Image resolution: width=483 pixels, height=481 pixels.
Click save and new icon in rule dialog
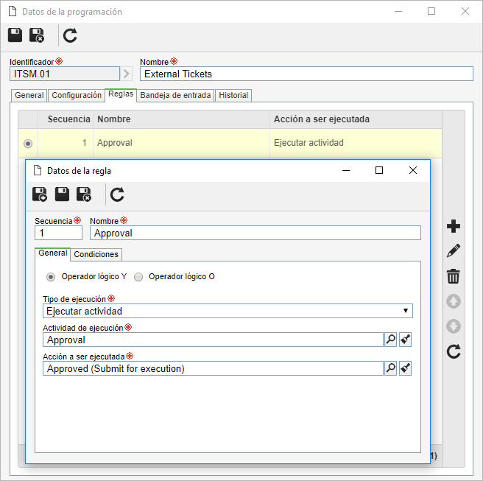40,194
